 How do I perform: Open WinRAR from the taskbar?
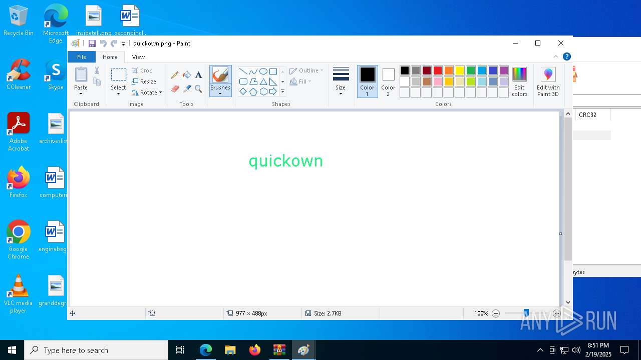point(279,350)
